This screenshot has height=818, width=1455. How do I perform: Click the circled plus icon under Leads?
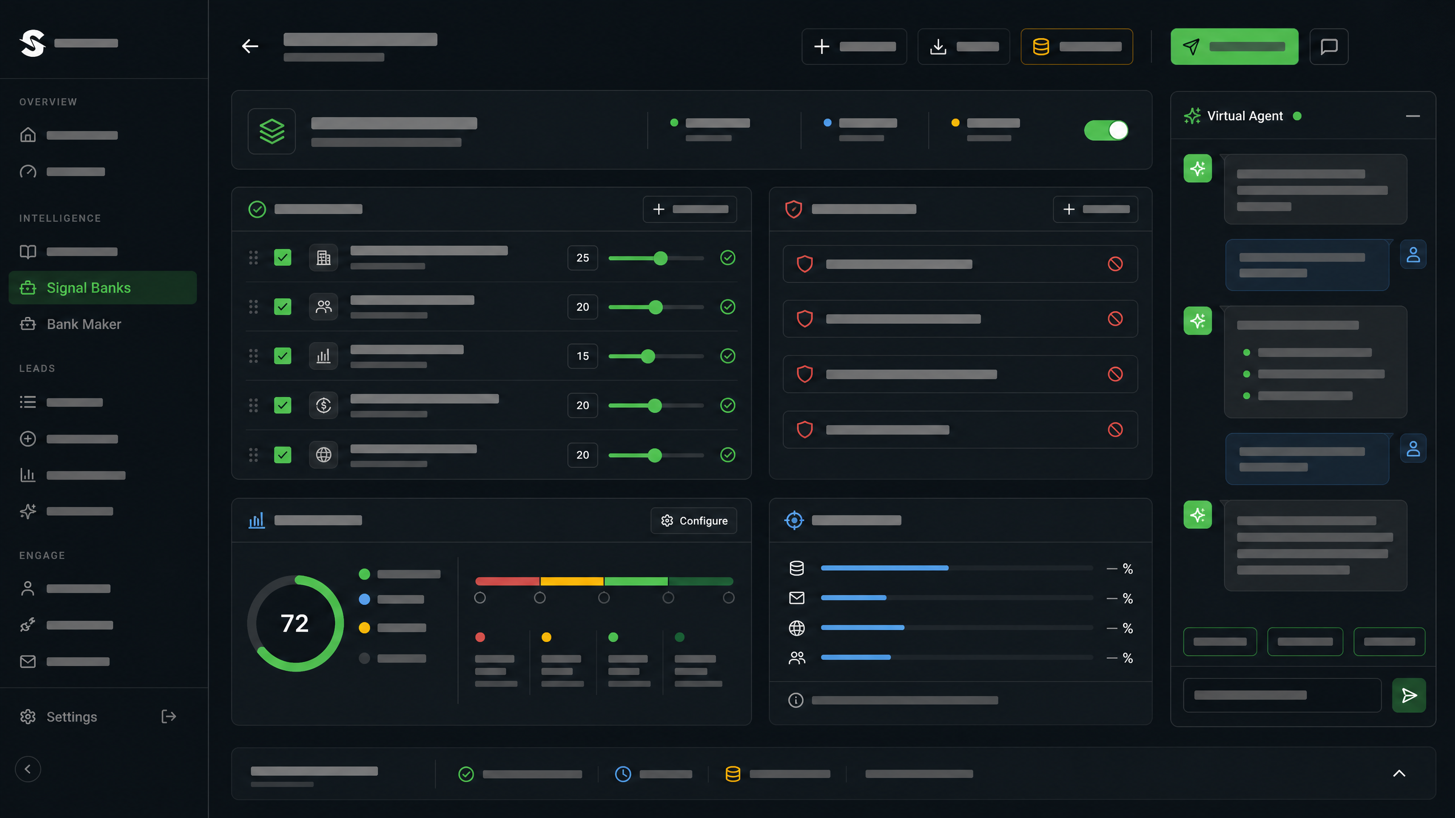point(28,439)
